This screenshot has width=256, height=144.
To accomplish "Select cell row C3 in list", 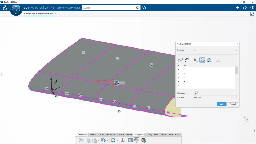I will [206, 77].
